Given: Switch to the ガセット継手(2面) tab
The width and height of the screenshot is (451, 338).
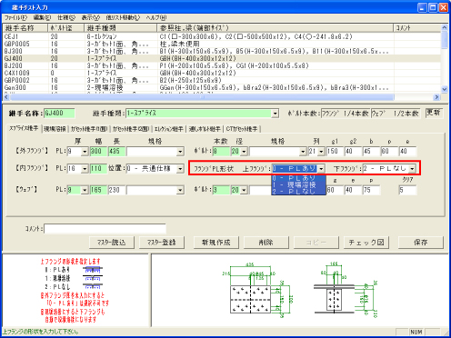Looking at the screenshot, I should point(131,129).
